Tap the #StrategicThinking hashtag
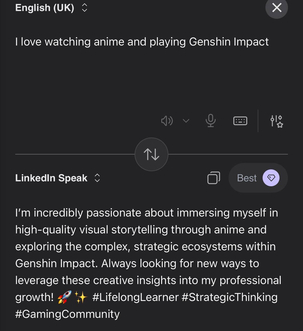 point(229,297)
